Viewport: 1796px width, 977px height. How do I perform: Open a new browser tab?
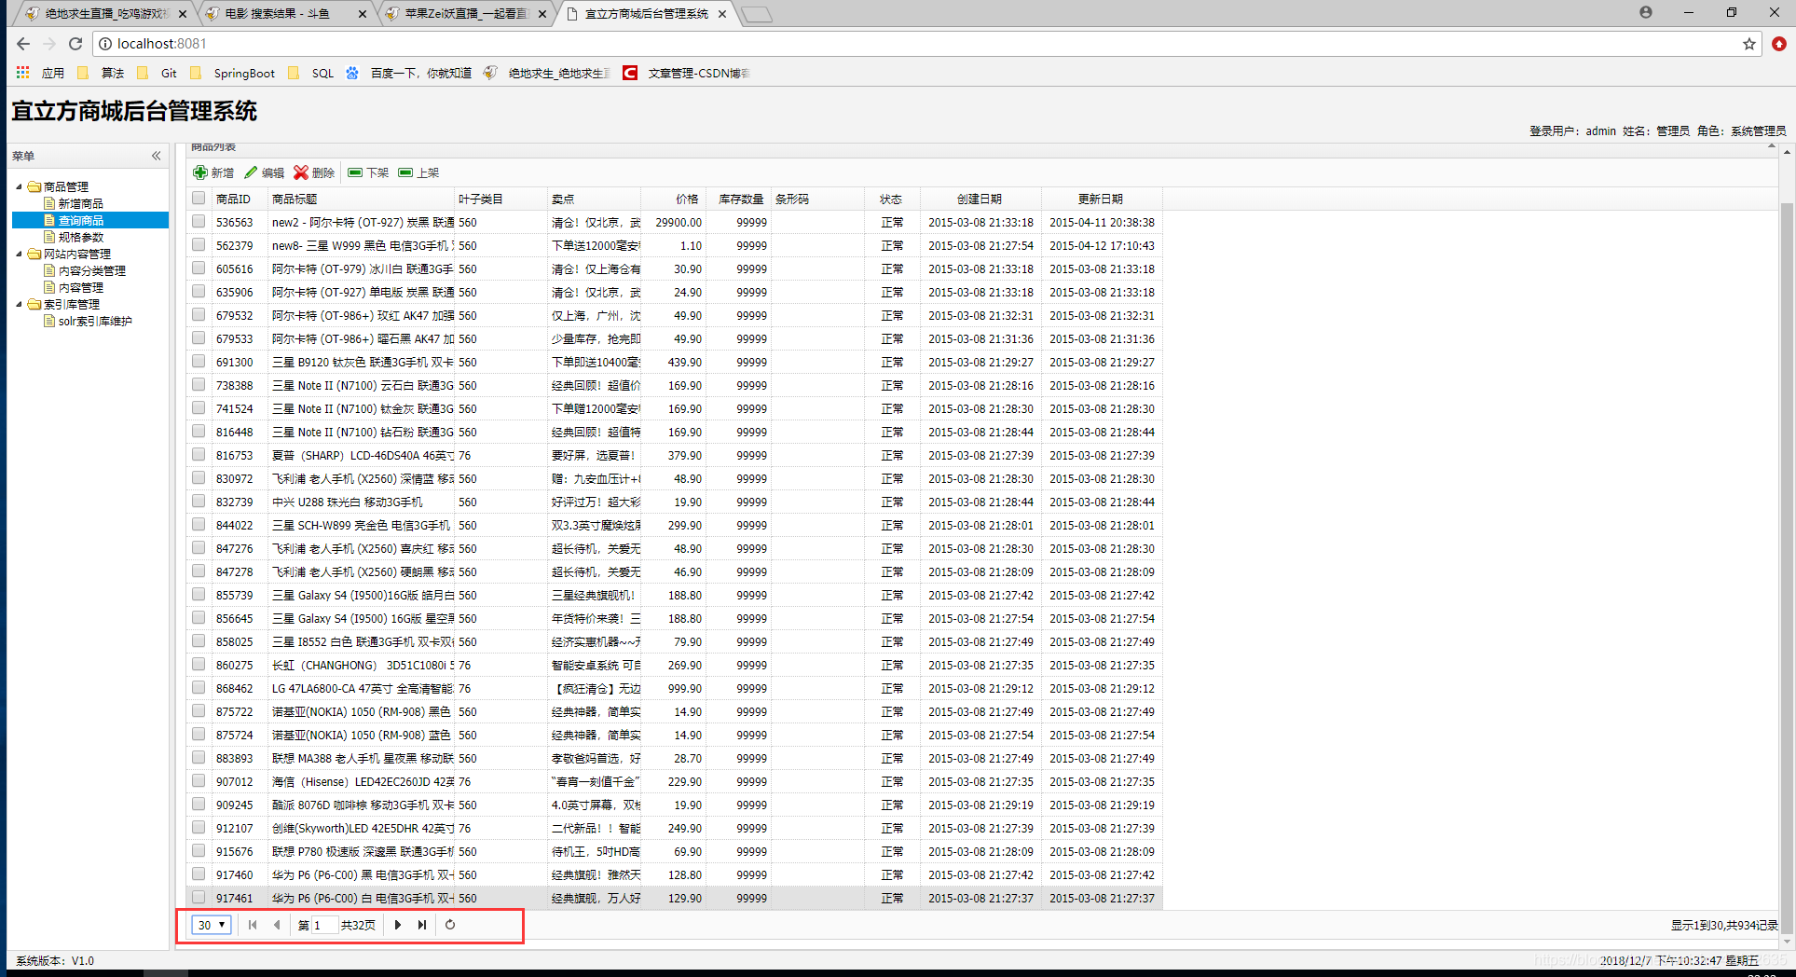point(758,14)
